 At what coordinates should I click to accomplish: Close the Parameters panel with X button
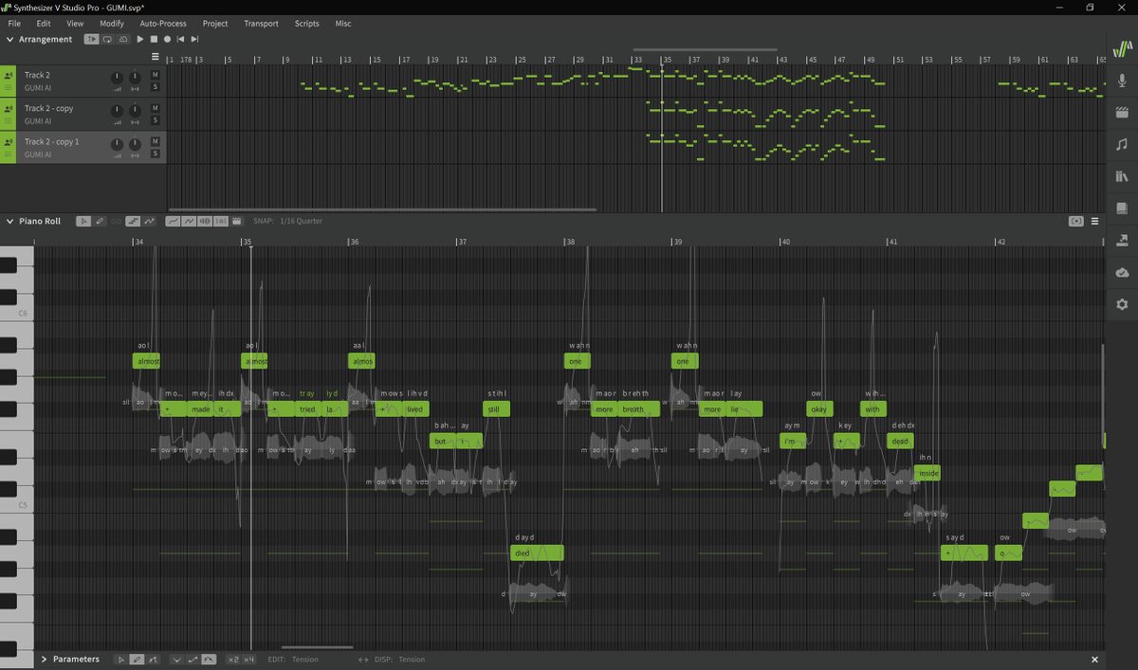point(1094,660)
